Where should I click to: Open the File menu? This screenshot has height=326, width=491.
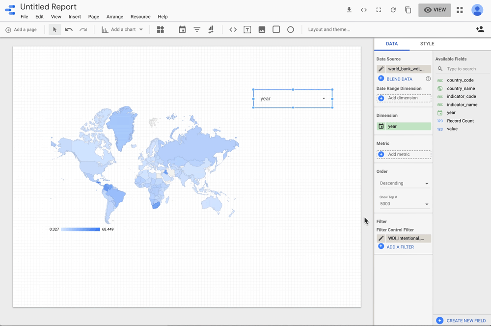tap(24, 17)
